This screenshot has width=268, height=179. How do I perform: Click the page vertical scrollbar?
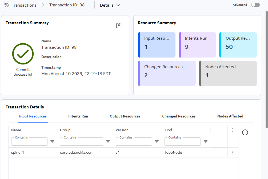pos(266,70)
